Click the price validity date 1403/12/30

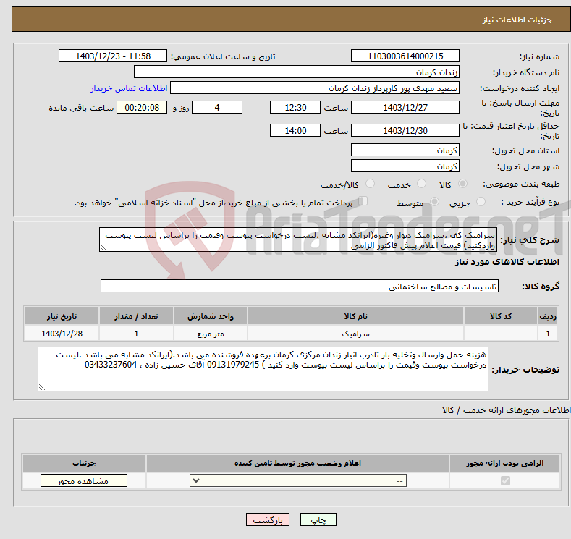pyautogui.click(x=405, y=130)
